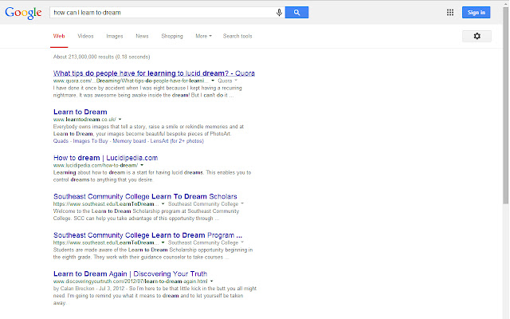510x319 pixels.
Task: Open the LensArt (for 2+ photos) sitelink
Action: pyautogui.click(x=177, y=141)
